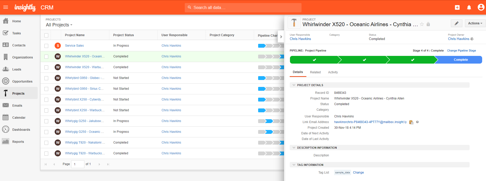The image size is (486, 181).
Task: Click the Contacts card icon in sidebar
Action: click(6, 45)
